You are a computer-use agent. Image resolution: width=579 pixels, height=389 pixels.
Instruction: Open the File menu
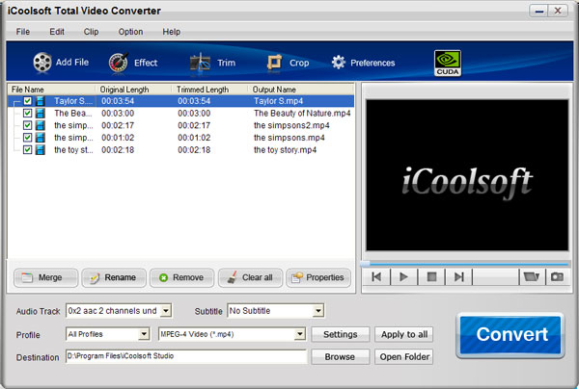pyautogui.click(x=23, y=32)
